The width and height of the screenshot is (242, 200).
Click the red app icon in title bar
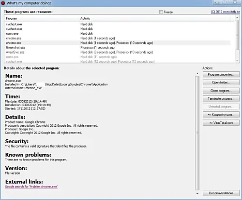pyautogui.click(x=3, y=3)
